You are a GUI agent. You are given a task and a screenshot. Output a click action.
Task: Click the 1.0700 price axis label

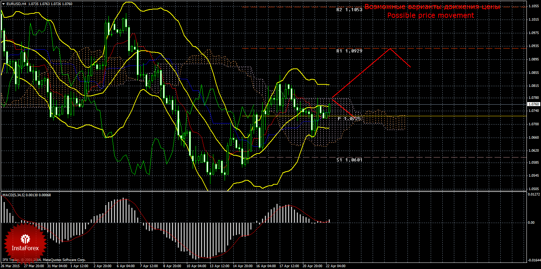click(x=534, y=124)
